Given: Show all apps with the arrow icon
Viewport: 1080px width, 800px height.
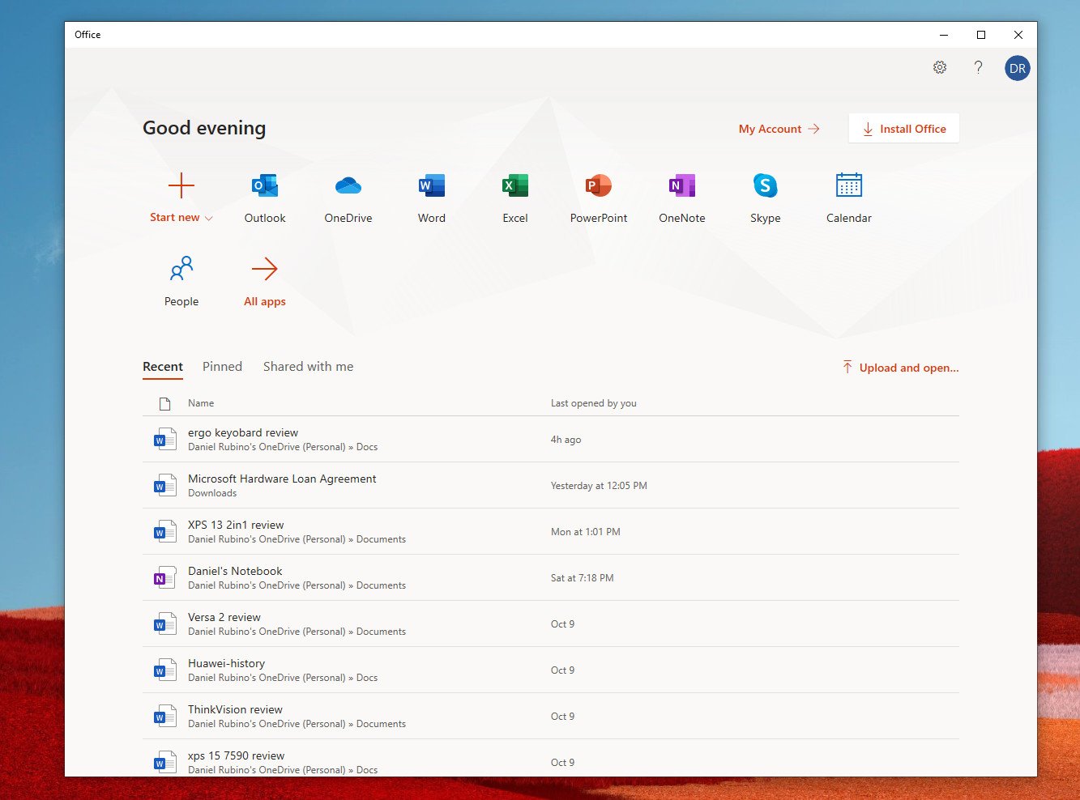Looking at the screenshot, I should point(265,269).
